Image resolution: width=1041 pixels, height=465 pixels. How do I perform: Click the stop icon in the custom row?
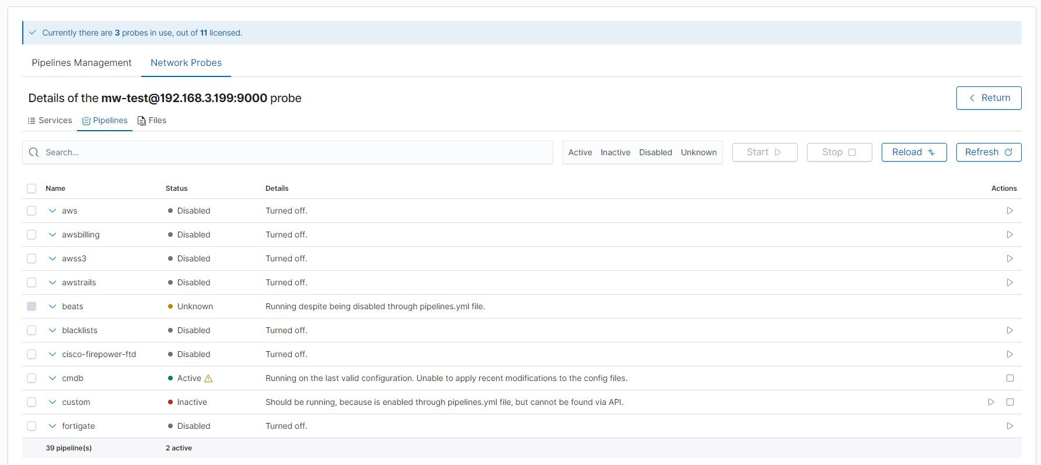(1009, 402)
